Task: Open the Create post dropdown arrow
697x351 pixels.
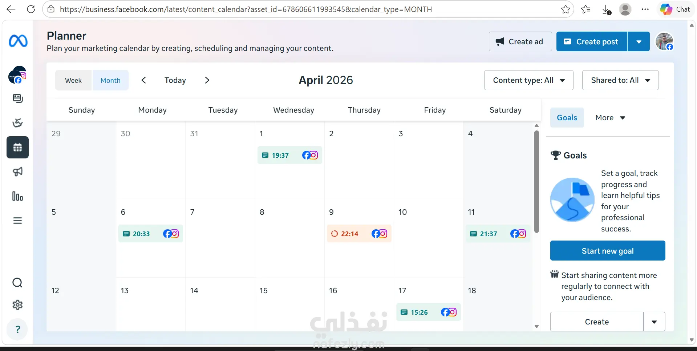Action: [639, 42]
